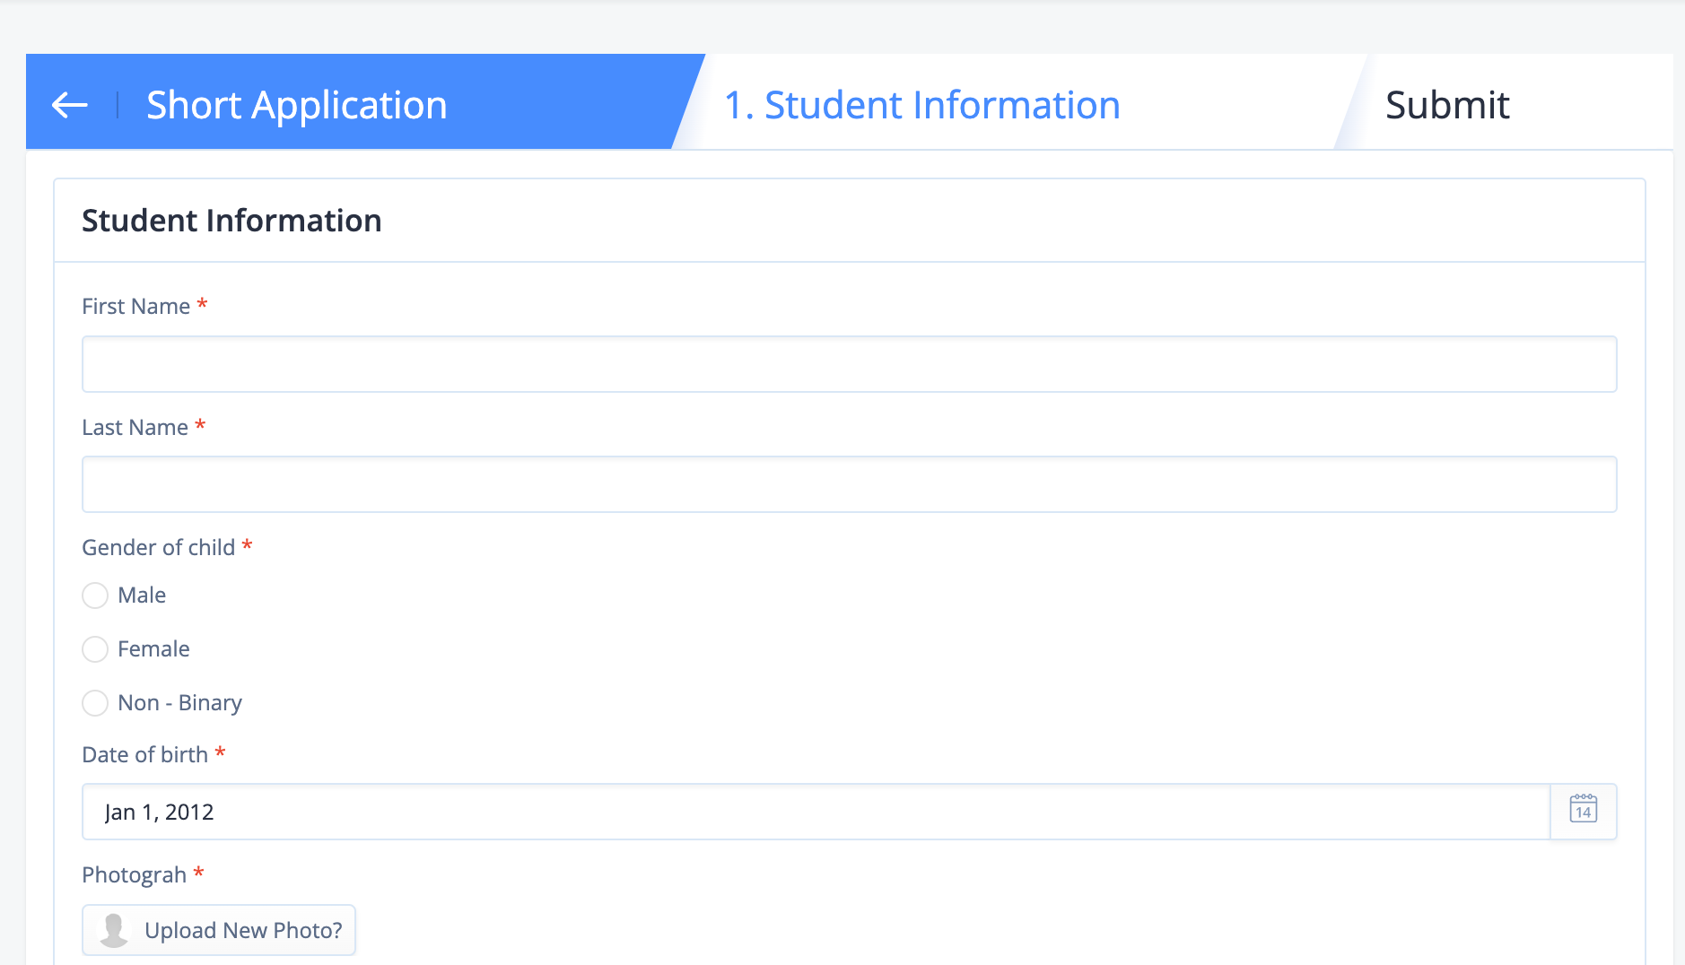This screenshot has height=965, width=1685.
Task: Select the Female gender option
Action: coord(95,649)
